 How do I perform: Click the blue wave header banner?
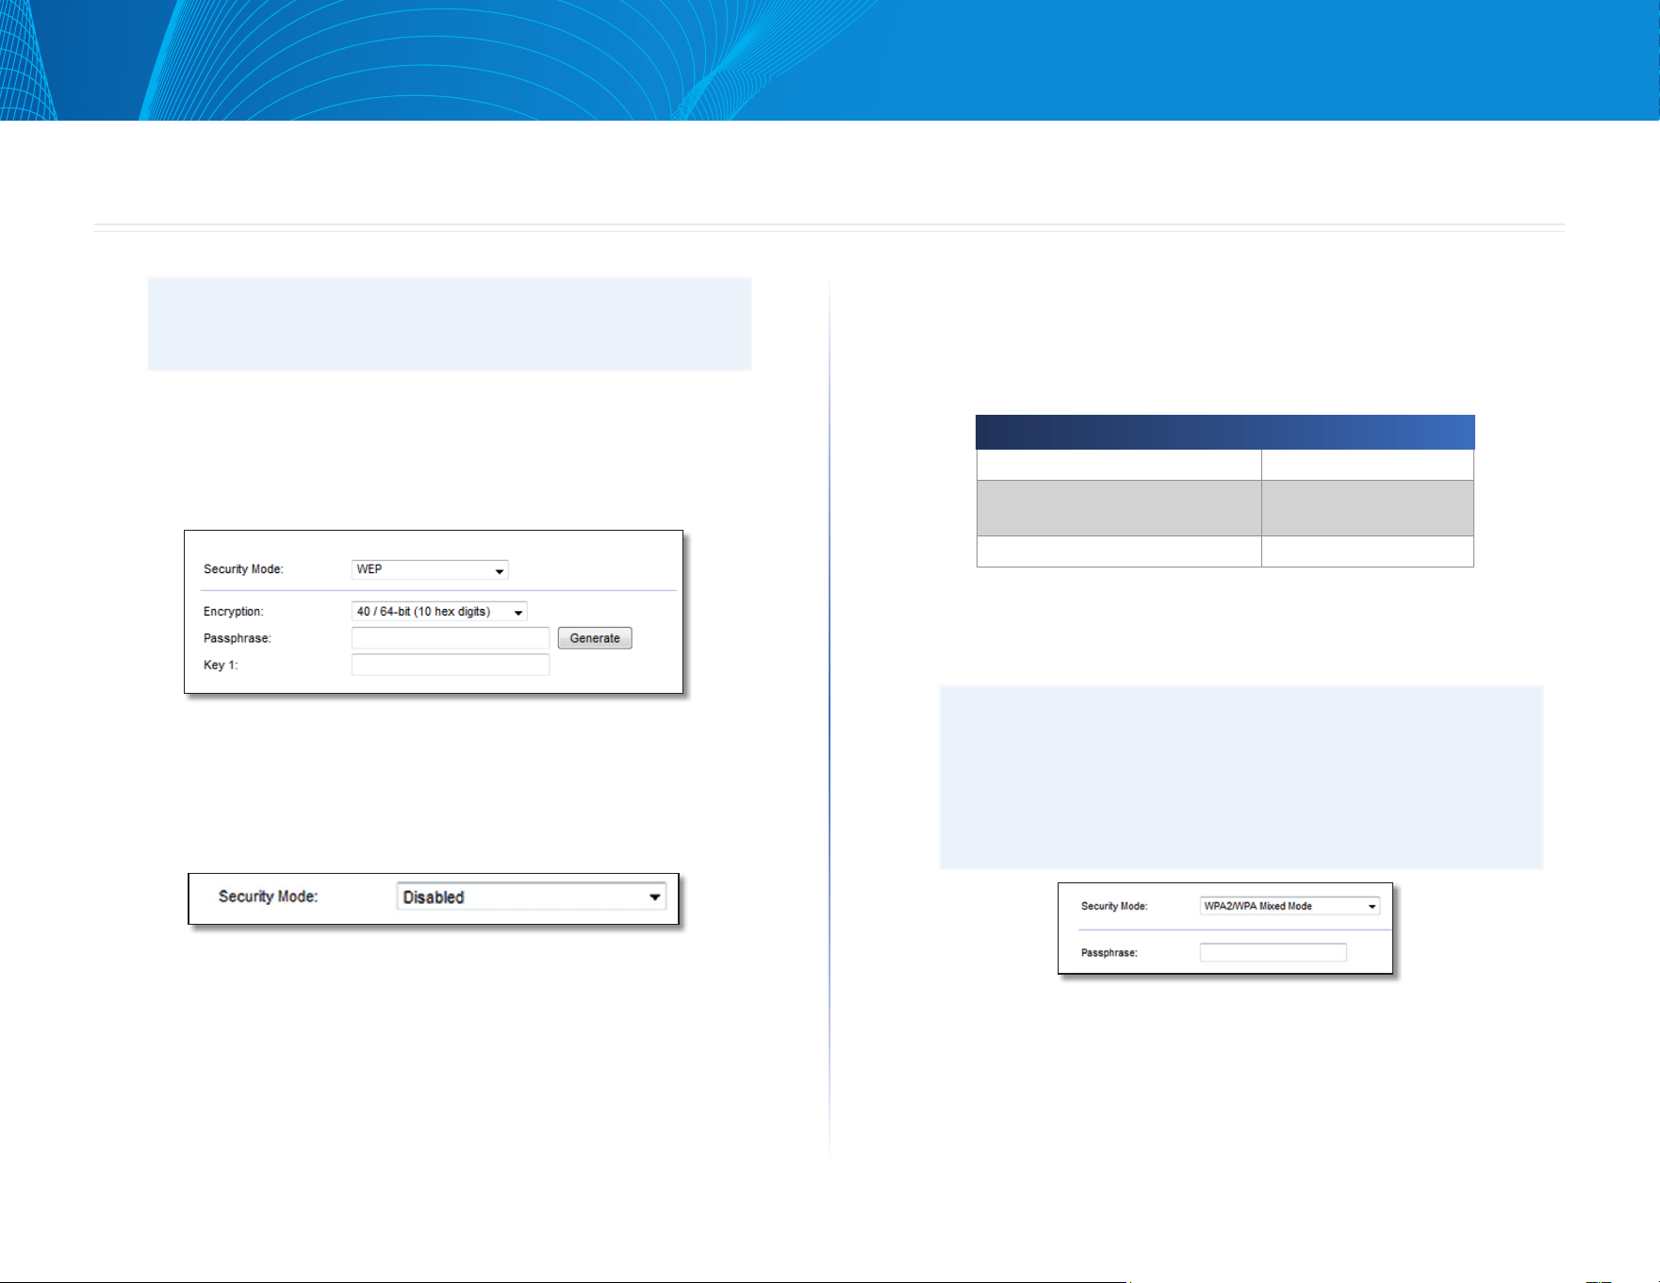click(x=830, y=60)
